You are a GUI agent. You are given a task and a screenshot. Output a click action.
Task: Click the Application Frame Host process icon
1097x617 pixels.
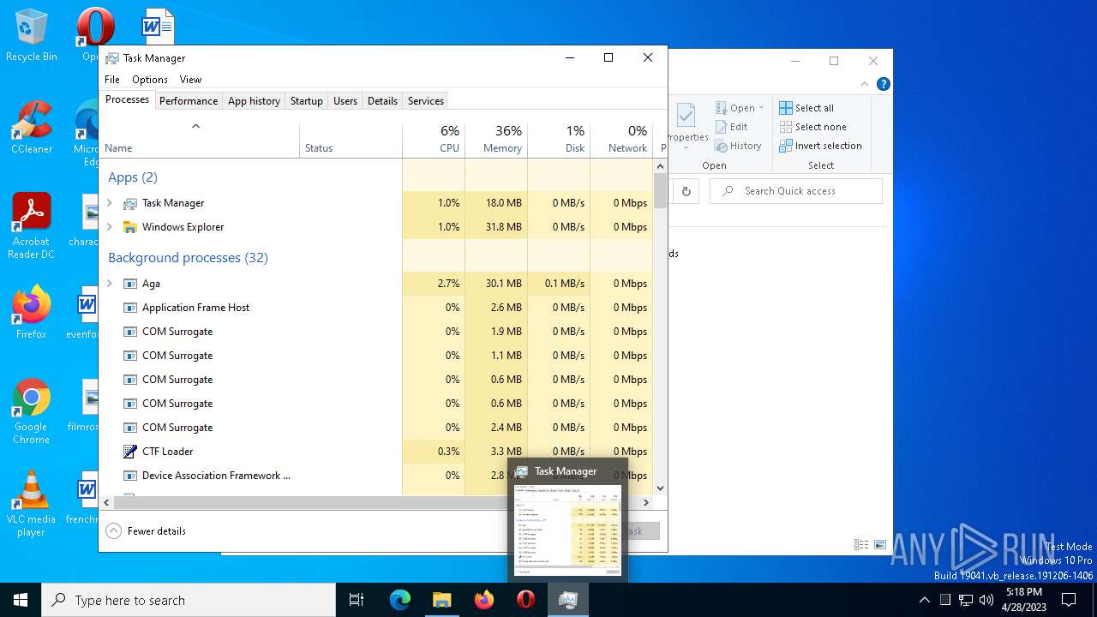[x=130, y=308]
